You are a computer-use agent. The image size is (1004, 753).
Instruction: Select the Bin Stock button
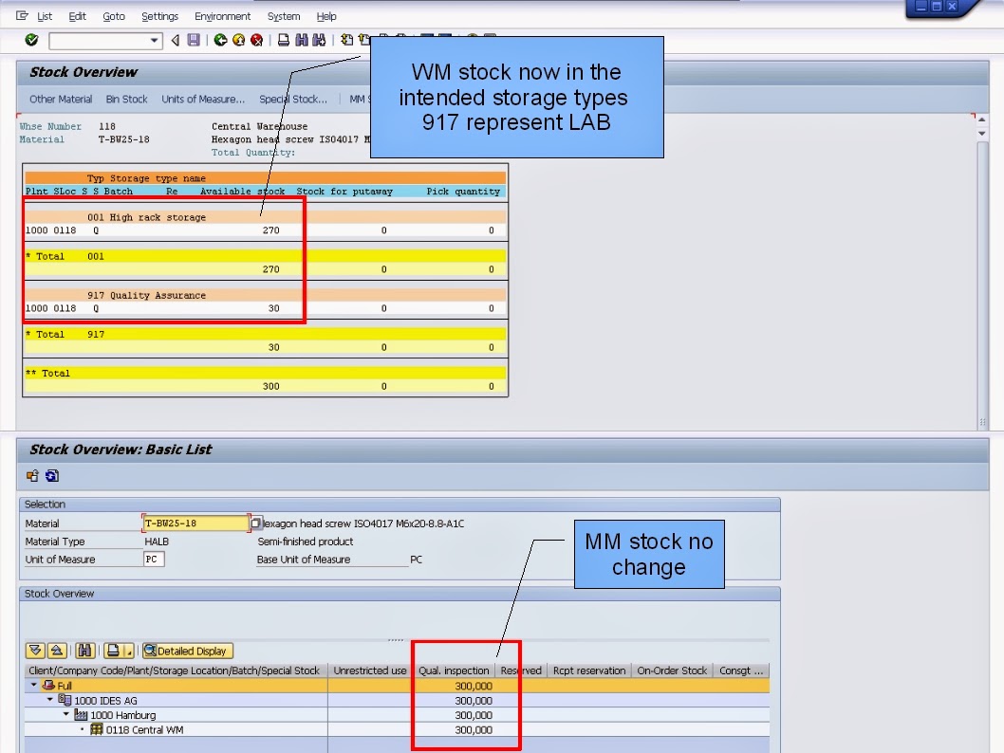click(125, 99)
